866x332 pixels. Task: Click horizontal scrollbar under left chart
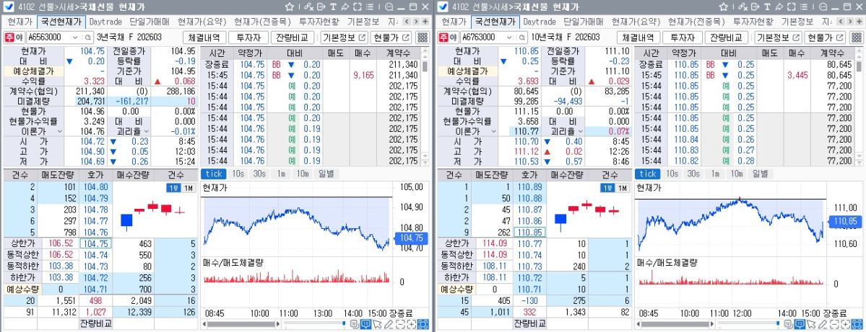243,324
